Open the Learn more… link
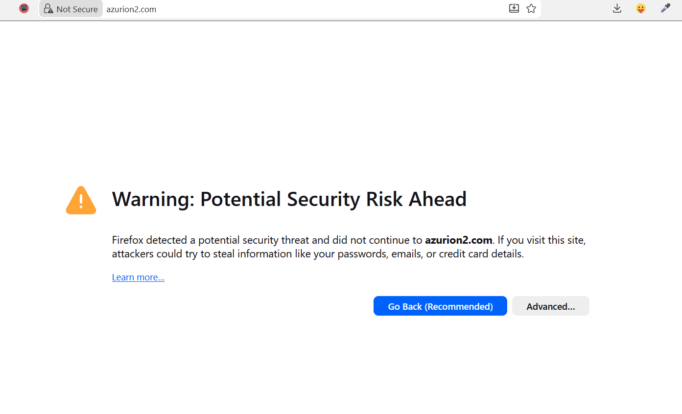The height and width of the screenshot is (414, 682). tap(138, 277)
